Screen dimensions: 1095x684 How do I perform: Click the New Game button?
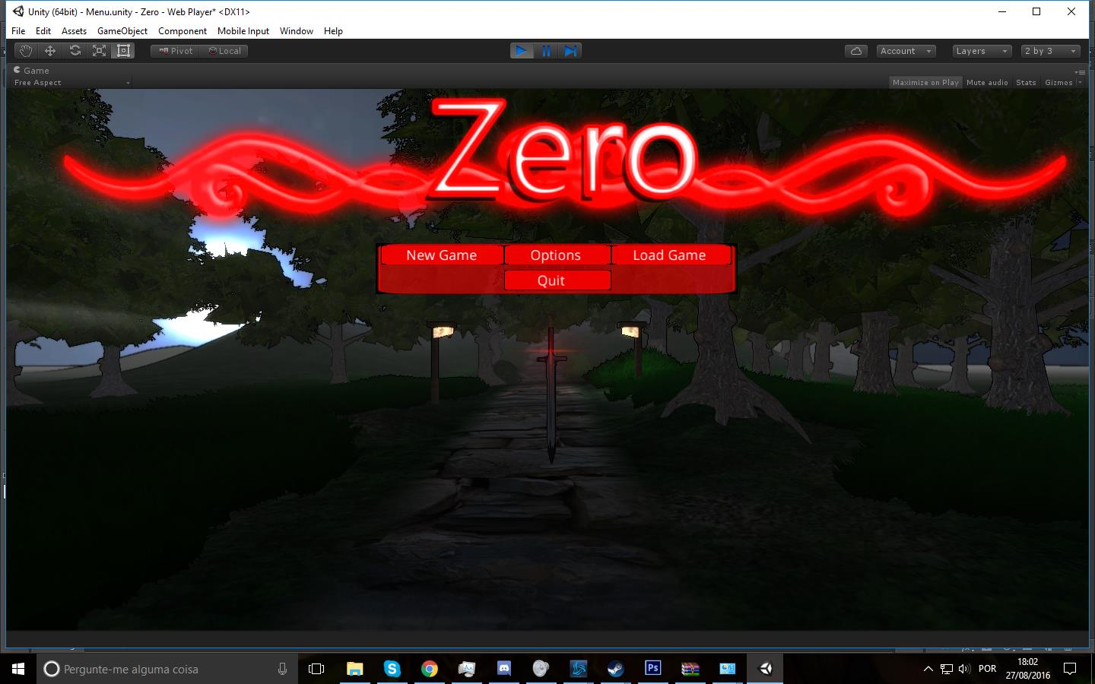point(442,255)
